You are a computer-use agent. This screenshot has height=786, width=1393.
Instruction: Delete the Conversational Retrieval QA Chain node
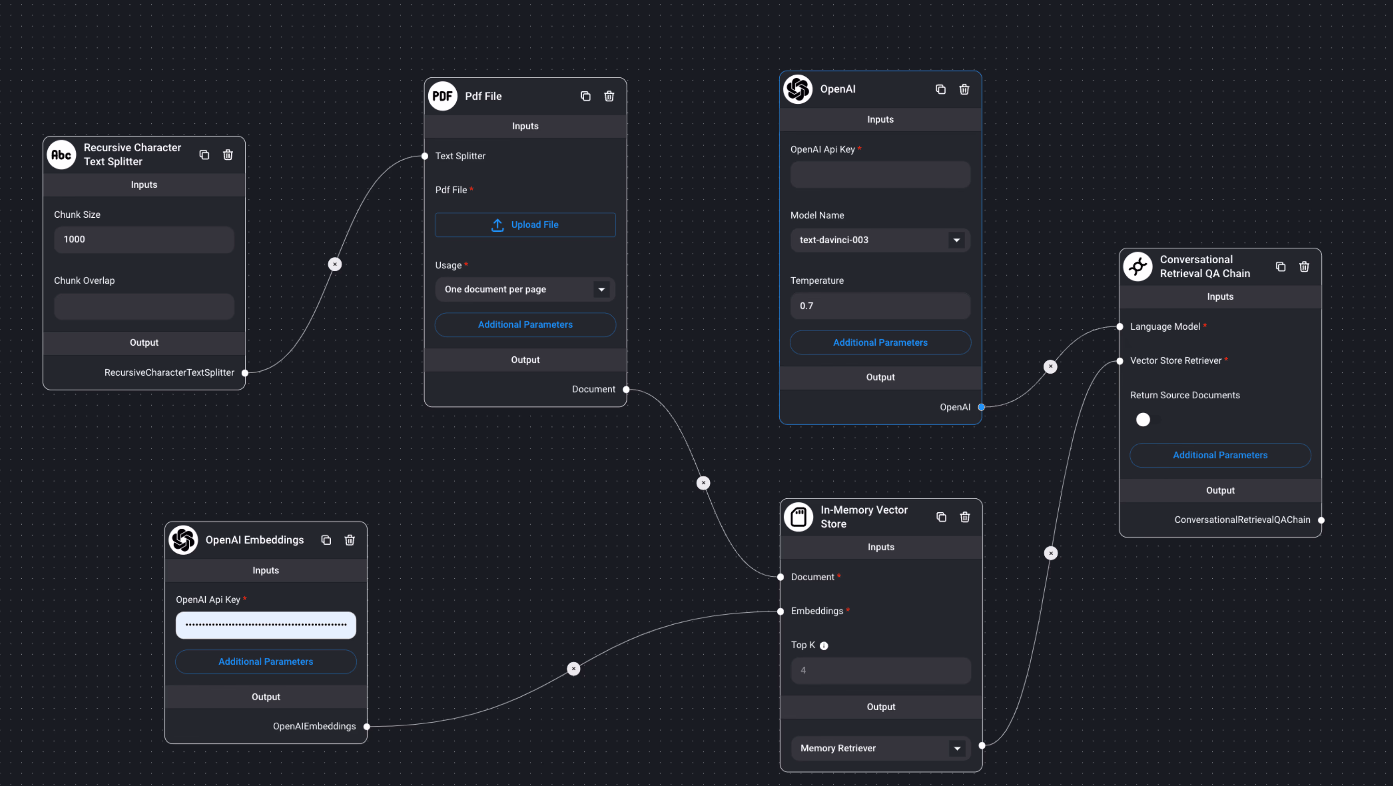[1304, 267]
